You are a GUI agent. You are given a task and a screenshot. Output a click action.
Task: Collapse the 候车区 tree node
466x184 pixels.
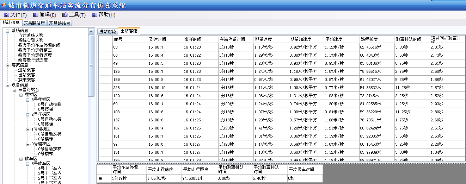[x=21, y=159]
